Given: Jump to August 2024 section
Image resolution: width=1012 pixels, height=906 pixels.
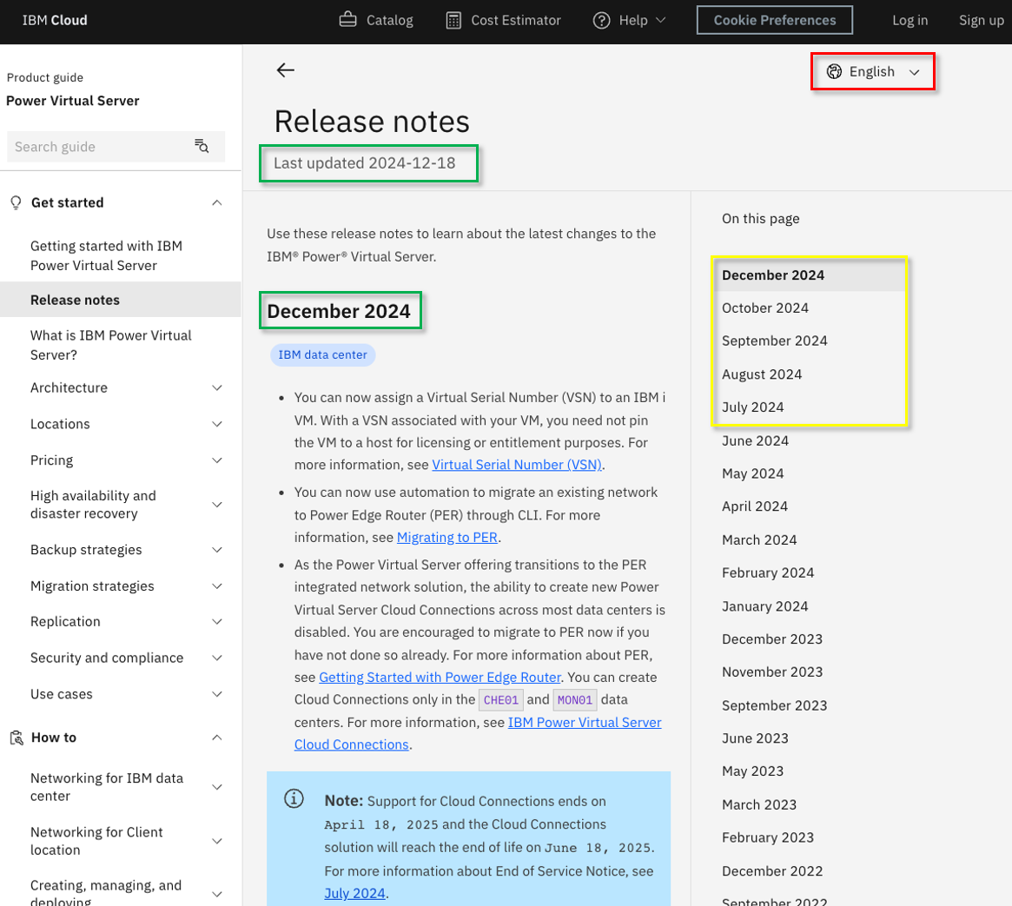Looking at the screenshot, I should 762,374.
